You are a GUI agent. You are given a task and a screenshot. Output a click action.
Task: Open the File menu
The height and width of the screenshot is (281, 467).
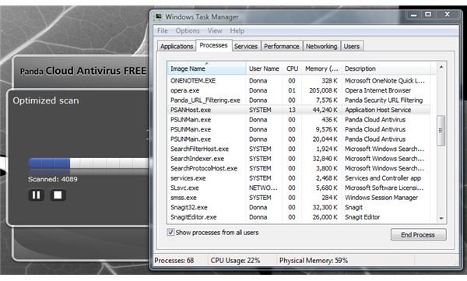point(163,30)
